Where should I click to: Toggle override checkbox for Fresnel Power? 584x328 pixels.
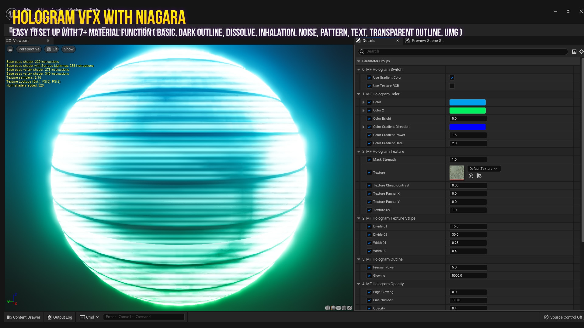pos(369,268)
